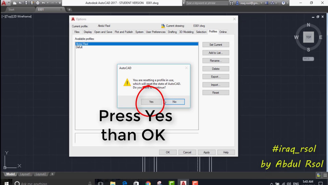Click the East letter on ViewCube compass
Viewport: 328px width, 185px height.
tap(321, 37)
